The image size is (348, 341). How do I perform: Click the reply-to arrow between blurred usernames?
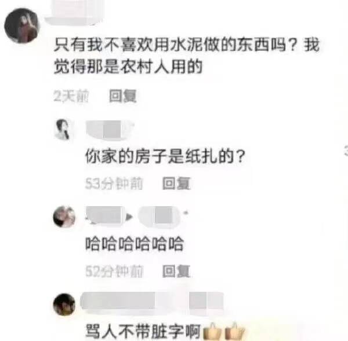click(x=129, y=217)
